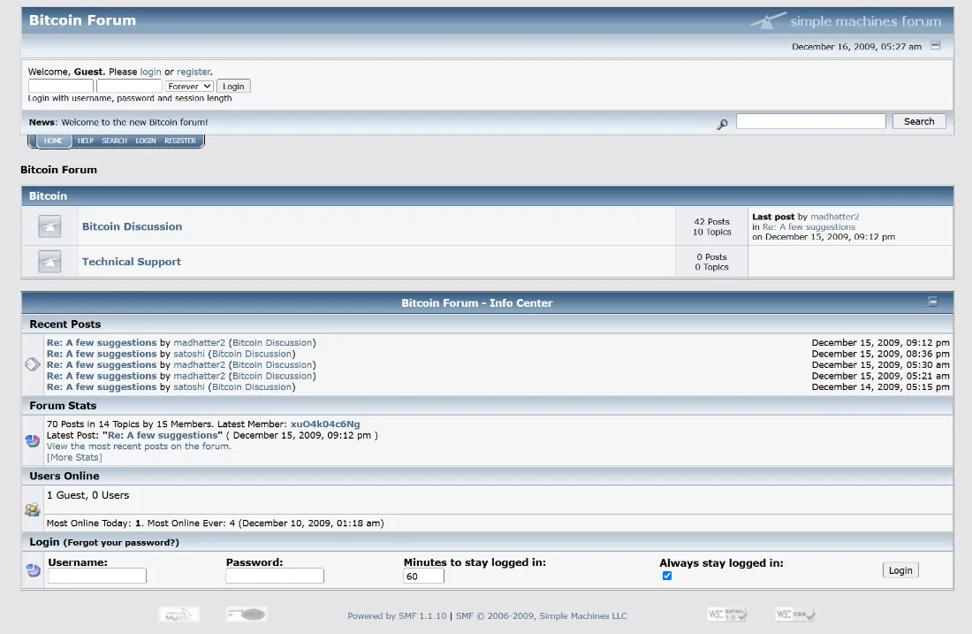Viewport: 972px width, 634px height.
Task: Click the Forgot your password link
Action: [x=121, y=543]
